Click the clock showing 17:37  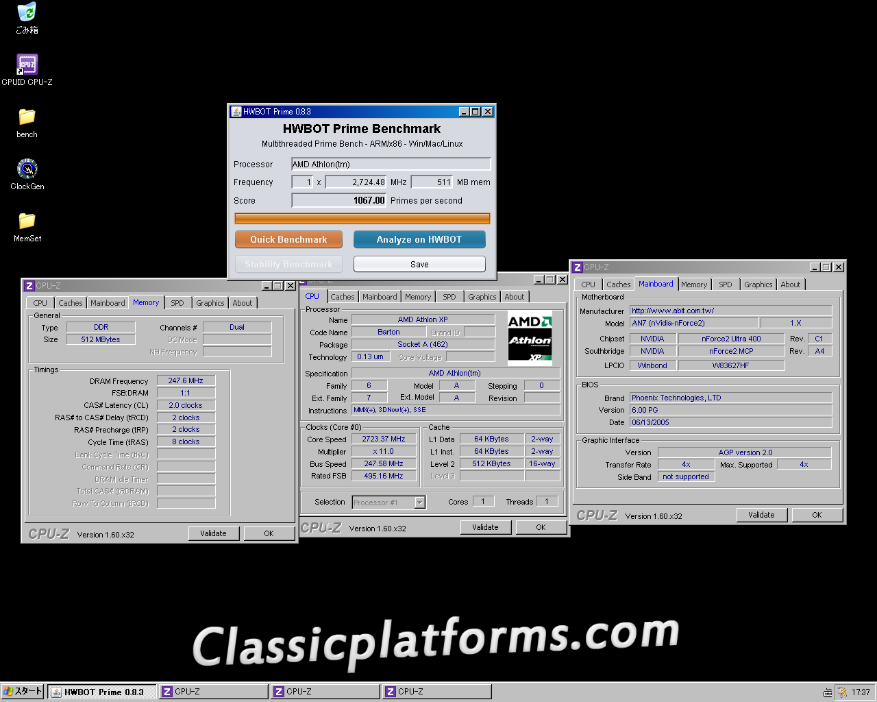(x=861, y=692)
